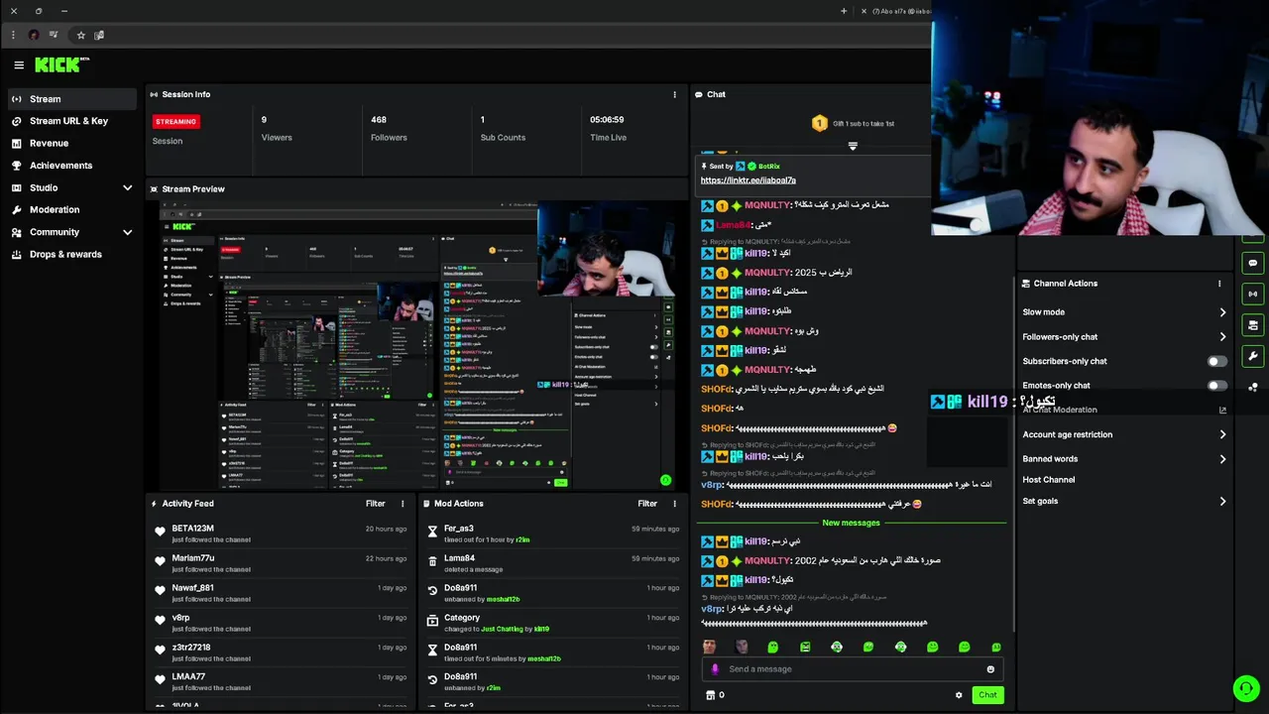This screenshot has height=714, width=1269.
Task: Click the STREAMING status badge
Action: pyautogui.click(x=175, y=122)
